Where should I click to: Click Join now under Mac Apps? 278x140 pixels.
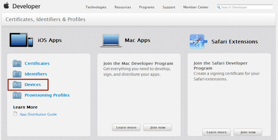[158, 128]
